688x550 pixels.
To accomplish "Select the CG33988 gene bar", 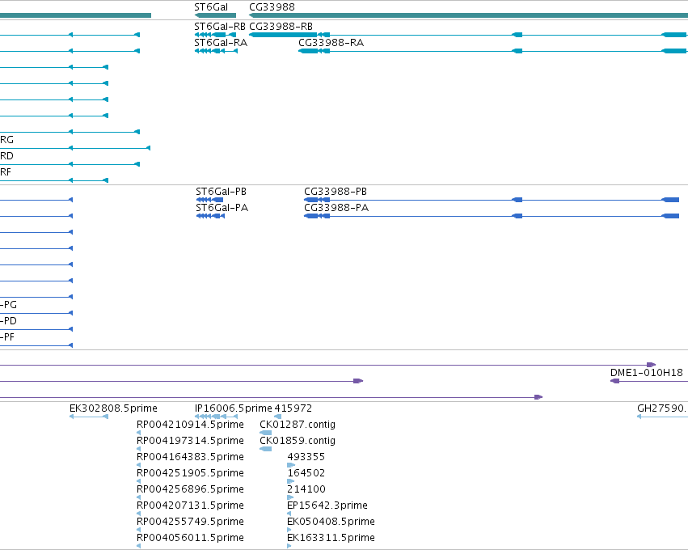I will pyautogui.click(x=468, y=15).
